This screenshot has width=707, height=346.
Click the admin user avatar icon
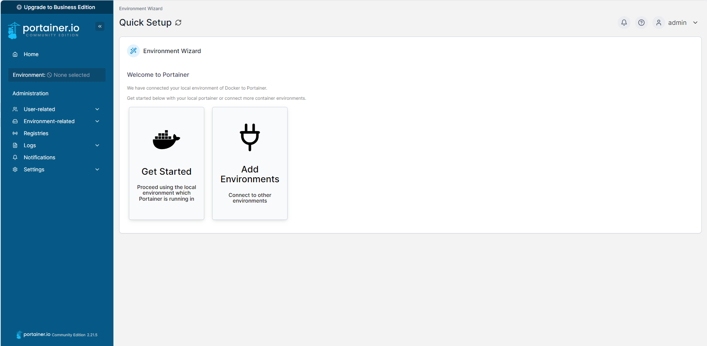click(659, 23)
